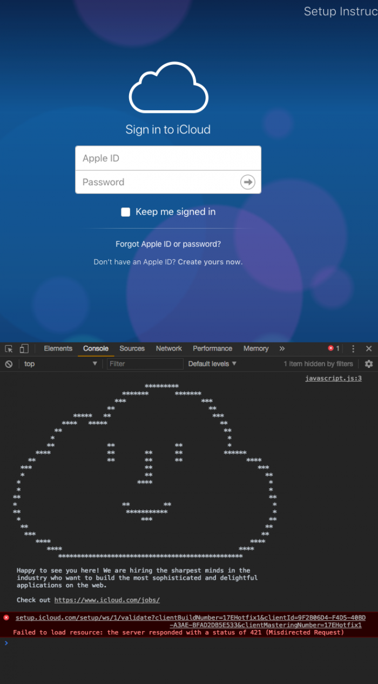The height and width of the screenshot is (684, 378).
Task: Click the iCloud cloud logo
Action: click(x=168, y=88)
